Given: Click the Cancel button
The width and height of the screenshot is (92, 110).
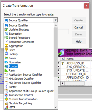Looking at the screenshot, I should 79,27.
